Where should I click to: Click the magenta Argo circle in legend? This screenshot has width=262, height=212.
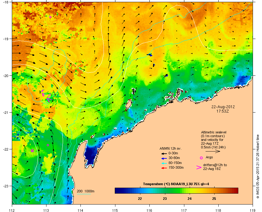click(x=201, y=158)
